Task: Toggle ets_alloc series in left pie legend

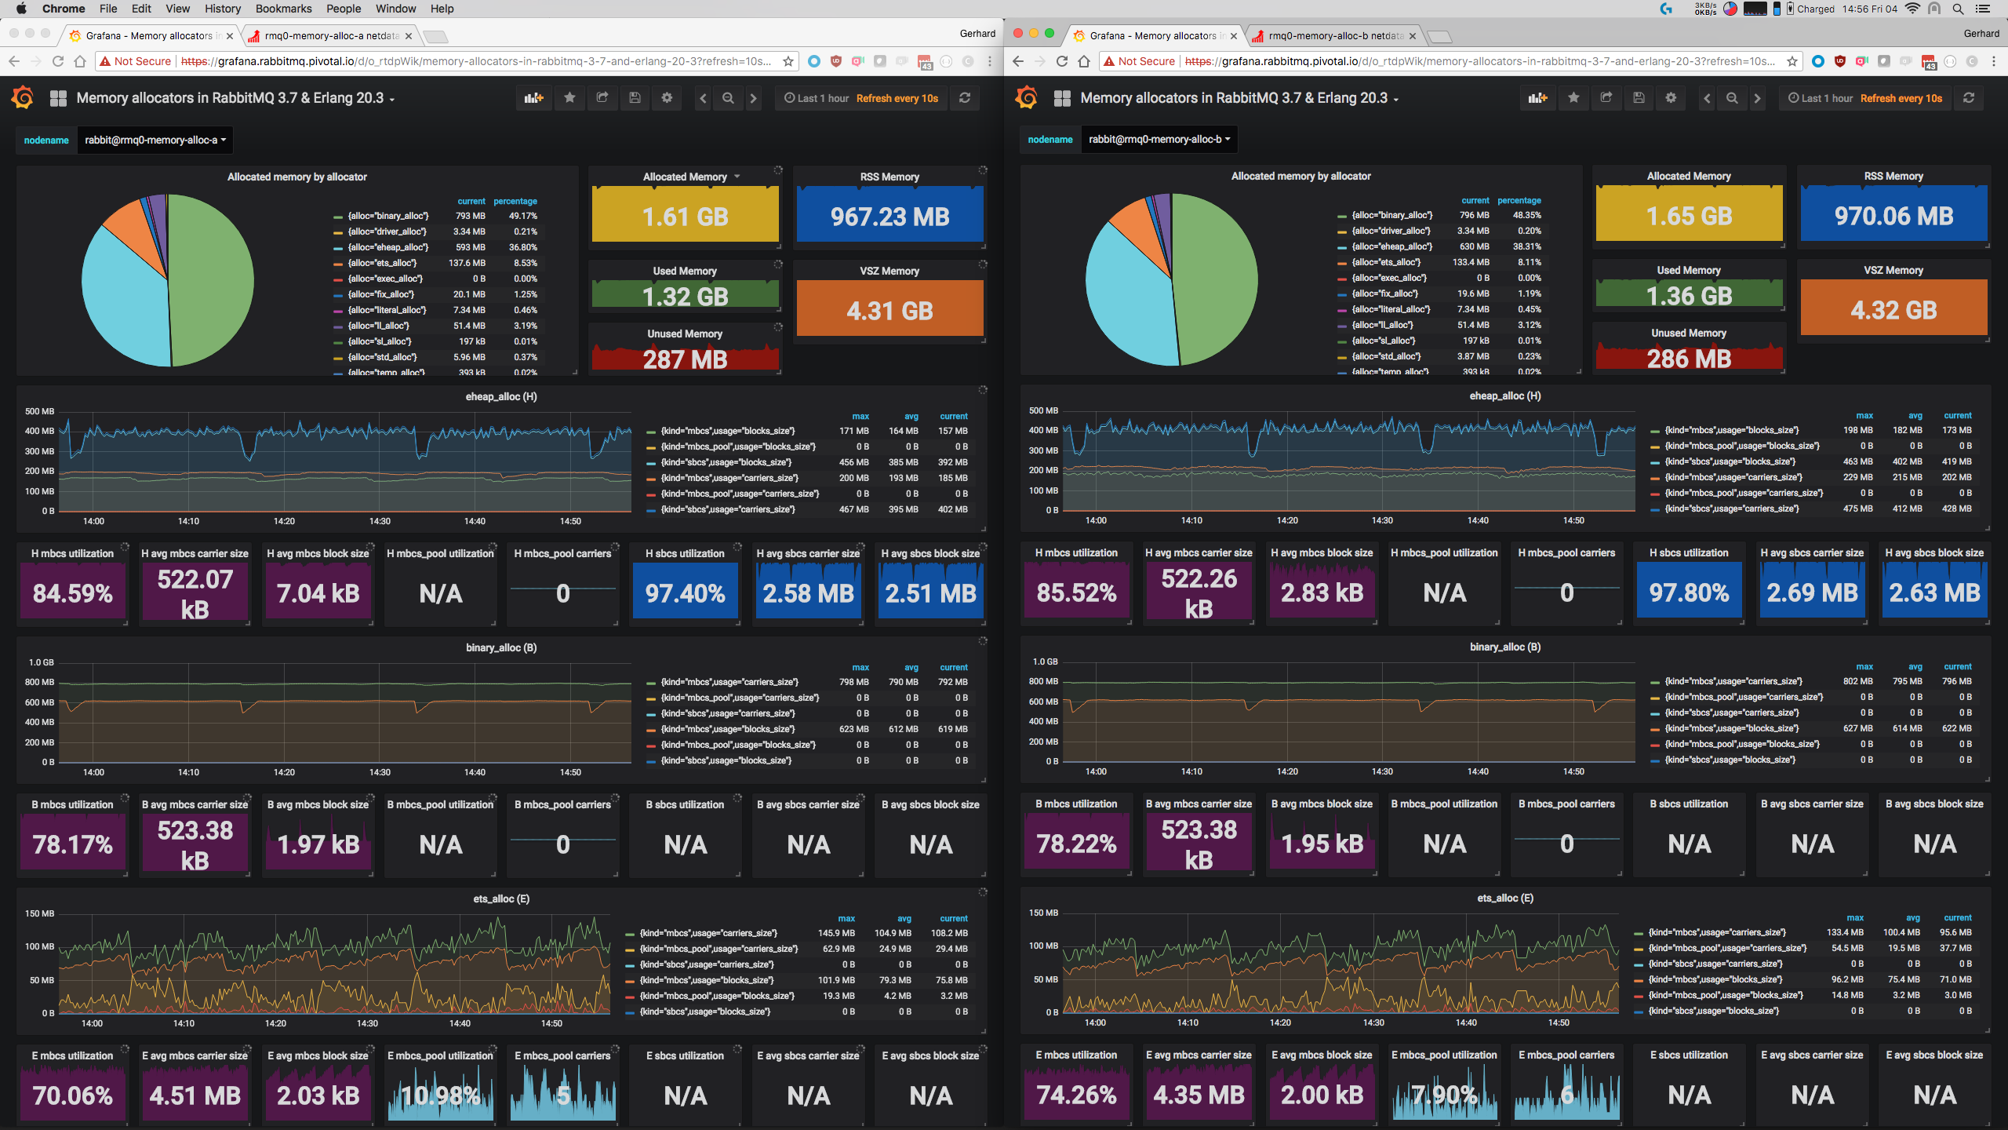Action: pos(382,263)
